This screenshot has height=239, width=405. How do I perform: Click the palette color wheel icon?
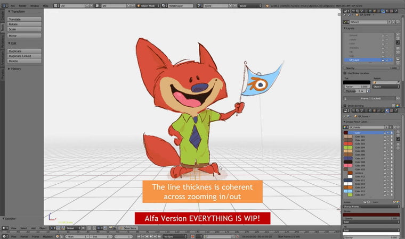(x=346, y=127)
